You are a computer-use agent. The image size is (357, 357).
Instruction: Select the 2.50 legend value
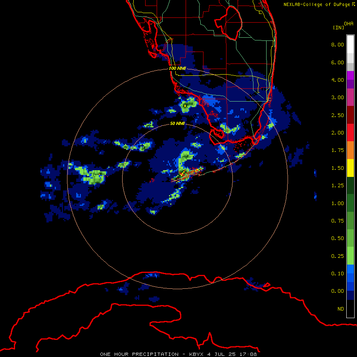click(x=338, y=115)
